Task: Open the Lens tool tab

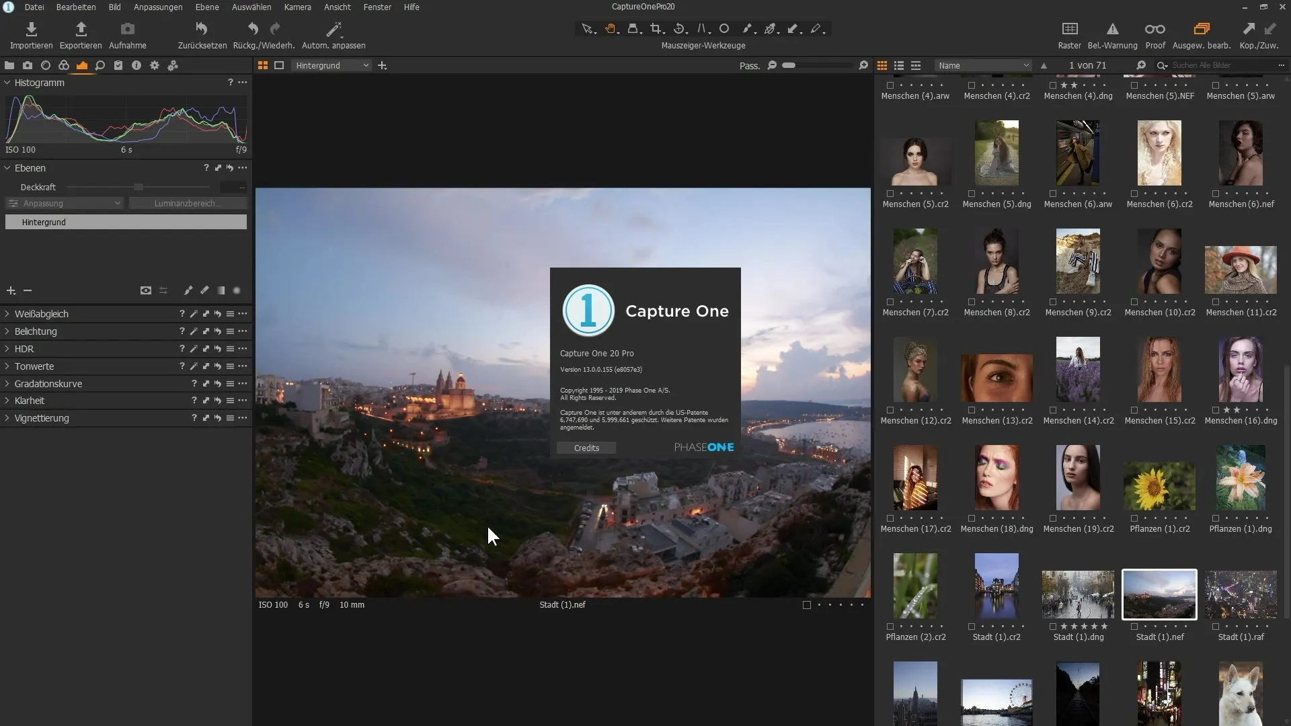Action: [x=46, y=65]
